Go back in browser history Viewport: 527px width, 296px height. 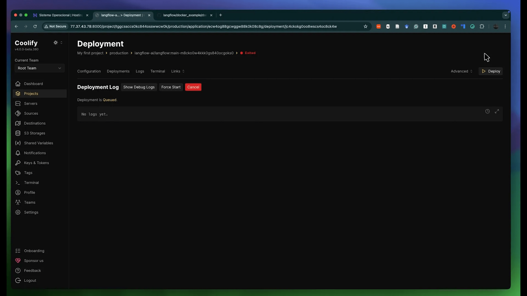16,26
